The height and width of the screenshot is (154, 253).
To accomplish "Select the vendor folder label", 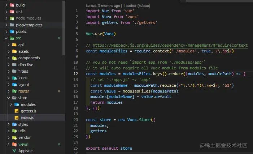I will (25, 137).
